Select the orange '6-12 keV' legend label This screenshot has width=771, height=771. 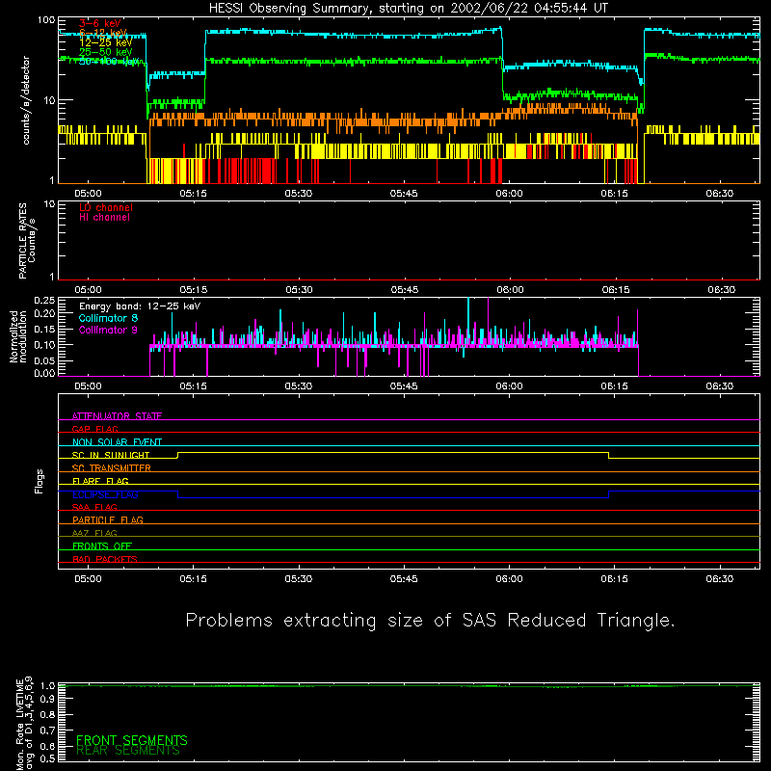(103, 33)
